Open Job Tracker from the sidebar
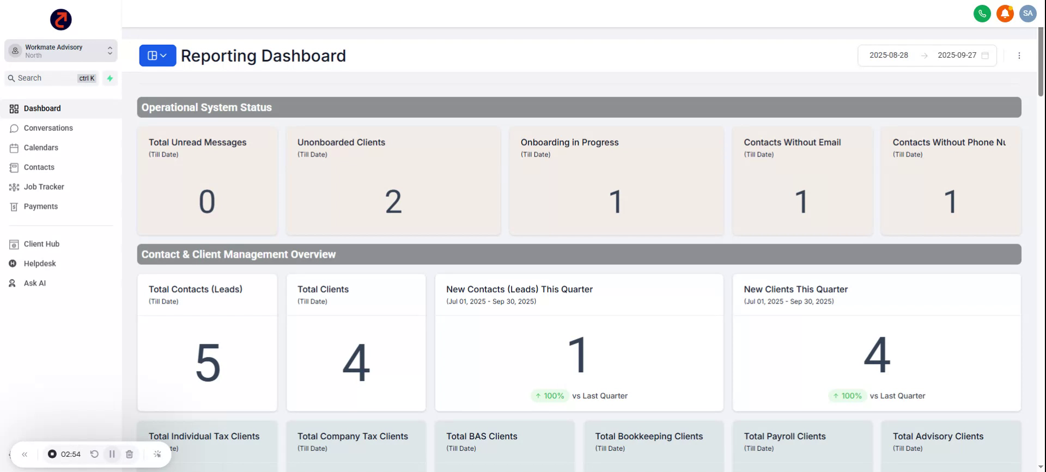This screenshot has height=472, width=1046. [x=44, y=187]
